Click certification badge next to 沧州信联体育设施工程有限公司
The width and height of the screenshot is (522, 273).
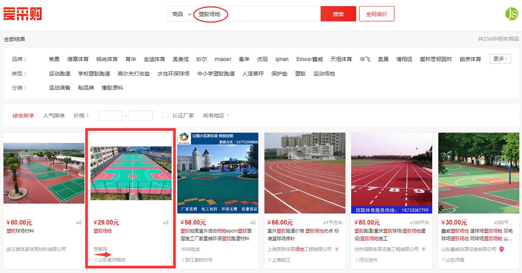click(x=423, y=249)
